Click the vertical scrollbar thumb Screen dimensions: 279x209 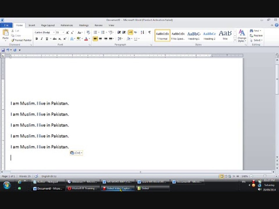pos(277,79)
